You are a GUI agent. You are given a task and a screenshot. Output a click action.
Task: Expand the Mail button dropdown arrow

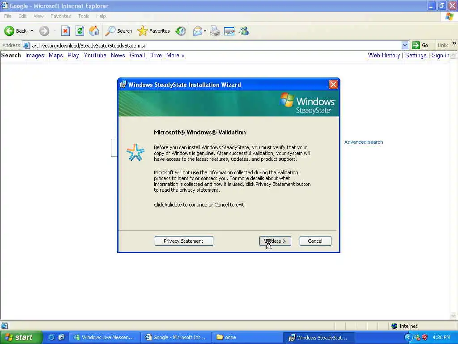coord(205,31)
